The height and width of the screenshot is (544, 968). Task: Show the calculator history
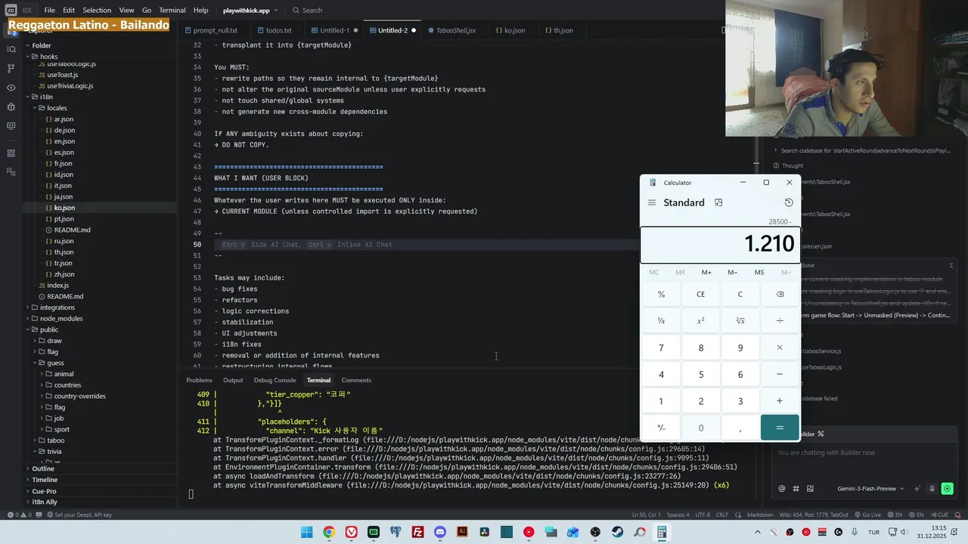click(x=789, y=202)
